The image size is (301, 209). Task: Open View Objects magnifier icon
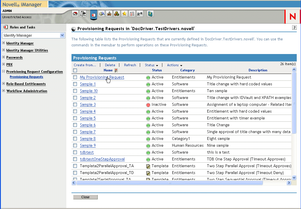[102, 14]
